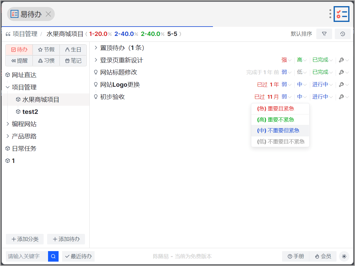This screenshot has width=355, height=266.
Task: Open the 手册 manual link
Action: click(296, 256)
